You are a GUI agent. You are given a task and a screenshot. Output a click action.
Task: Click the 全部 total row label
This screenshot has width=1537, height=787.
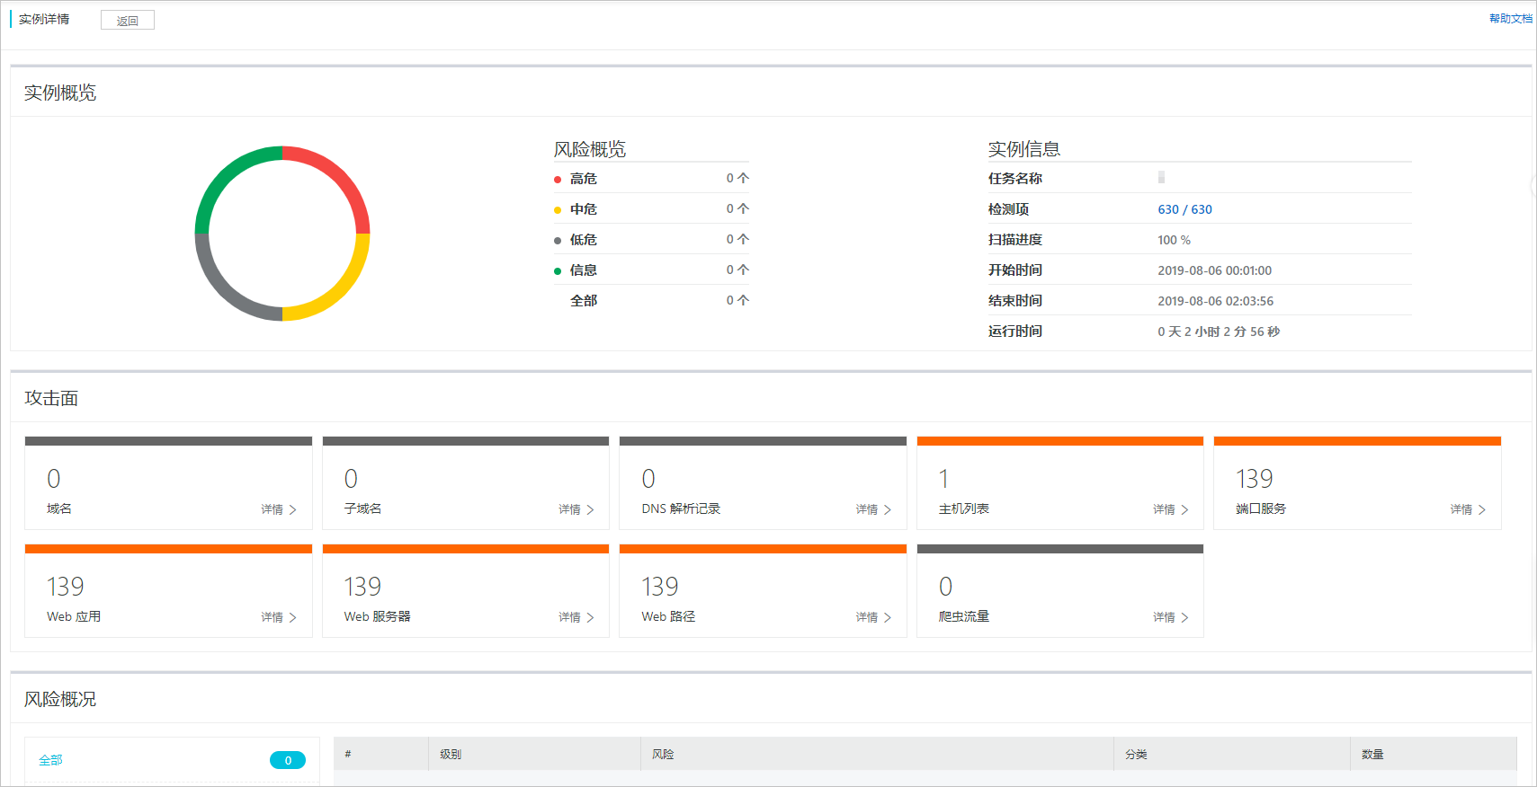[x=584, y=301]
